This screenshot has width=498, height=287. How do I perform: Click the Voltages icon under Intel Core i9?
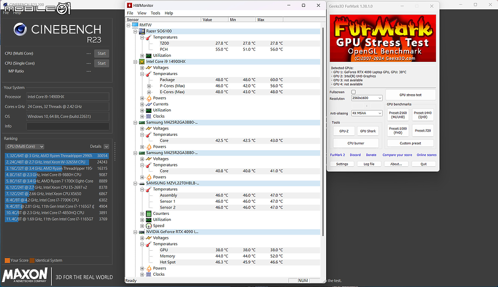[x=148, y=68]
